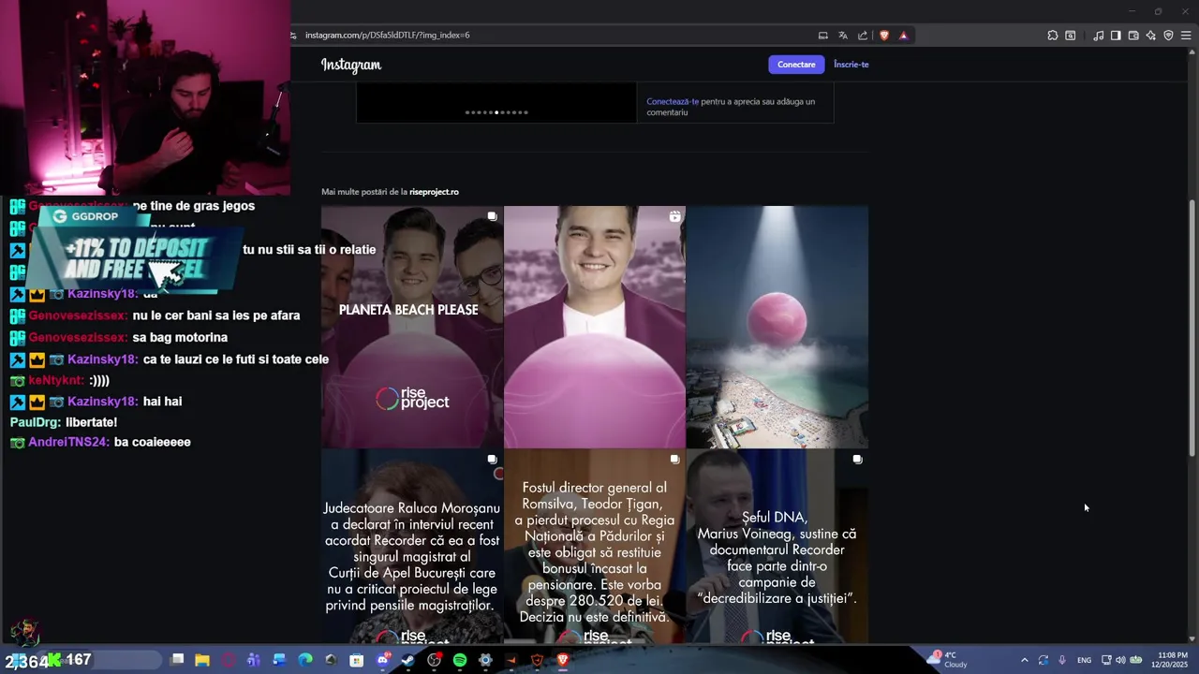This screenshot has height=674, width=1199.
Task: Toggle the browser sidebar panel icon
Action: [x=1116, y=36]
